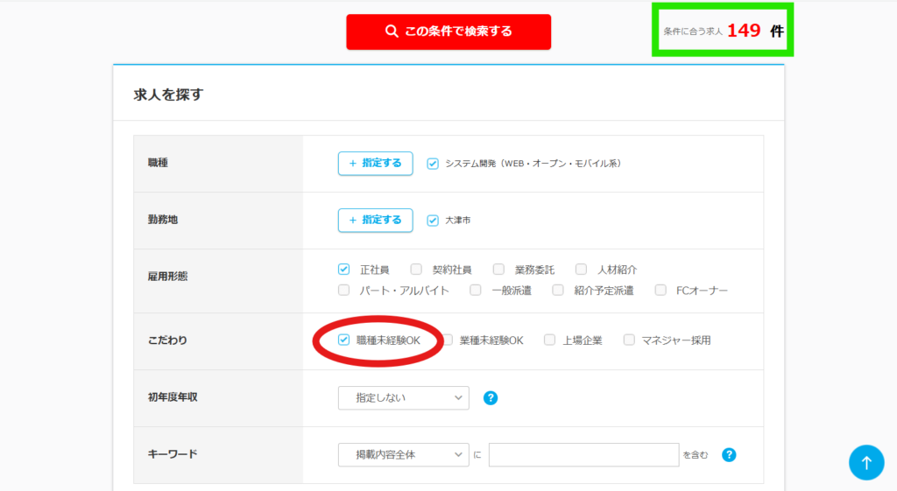897x491 pixels.
Task: Enable the 業務委託 employment type
Action: [x=498, y=270]
